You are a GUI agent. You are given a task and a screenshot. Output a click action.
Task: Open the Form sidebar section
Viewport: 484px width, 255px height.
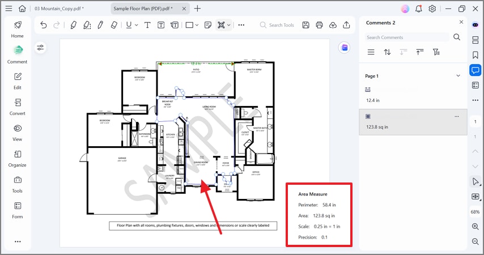point(17,211)
